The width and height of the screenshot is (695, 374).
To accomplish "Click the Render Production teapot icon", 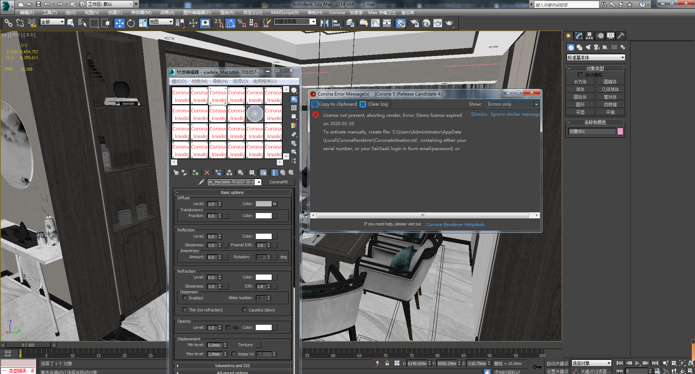I will coord(450,23).
